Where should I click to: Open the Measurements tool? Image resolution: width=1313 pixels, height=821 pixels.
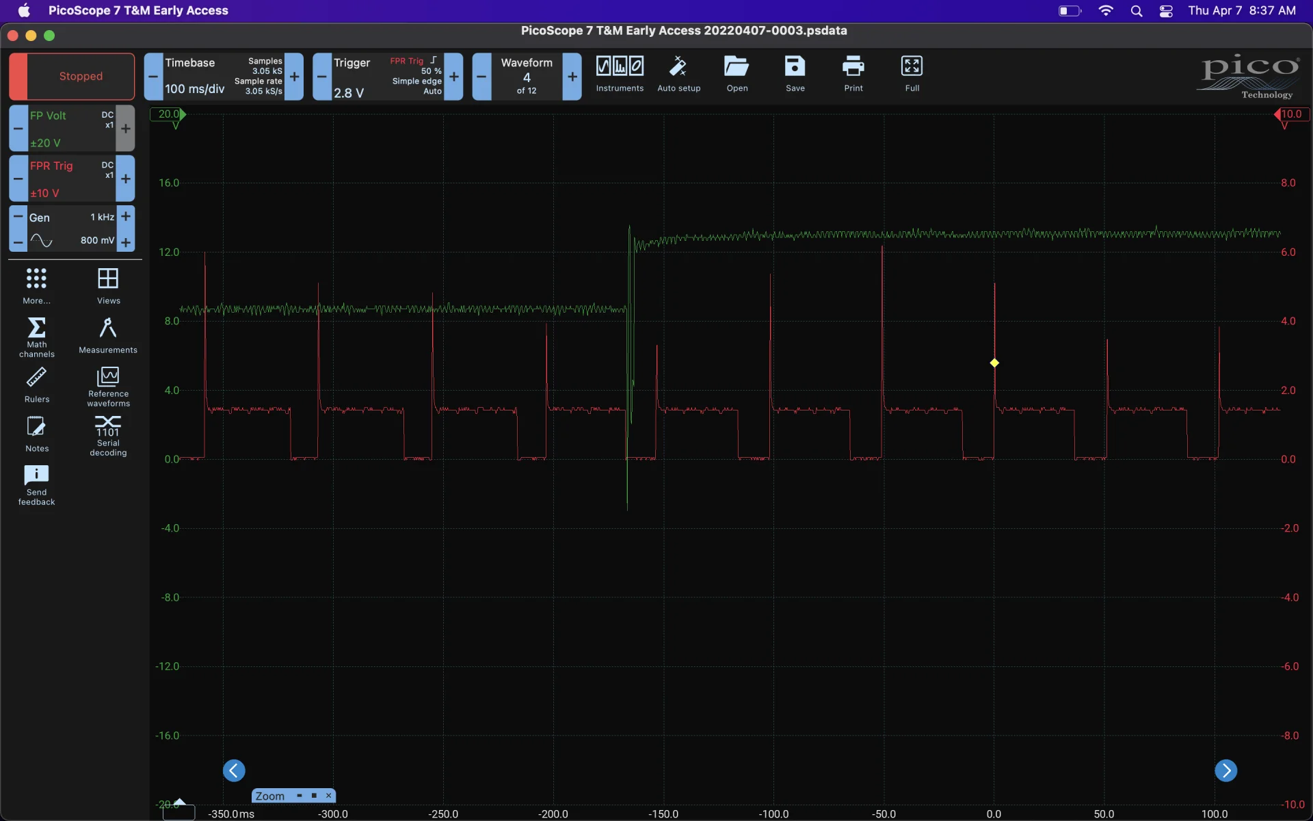tap(108, 335)
